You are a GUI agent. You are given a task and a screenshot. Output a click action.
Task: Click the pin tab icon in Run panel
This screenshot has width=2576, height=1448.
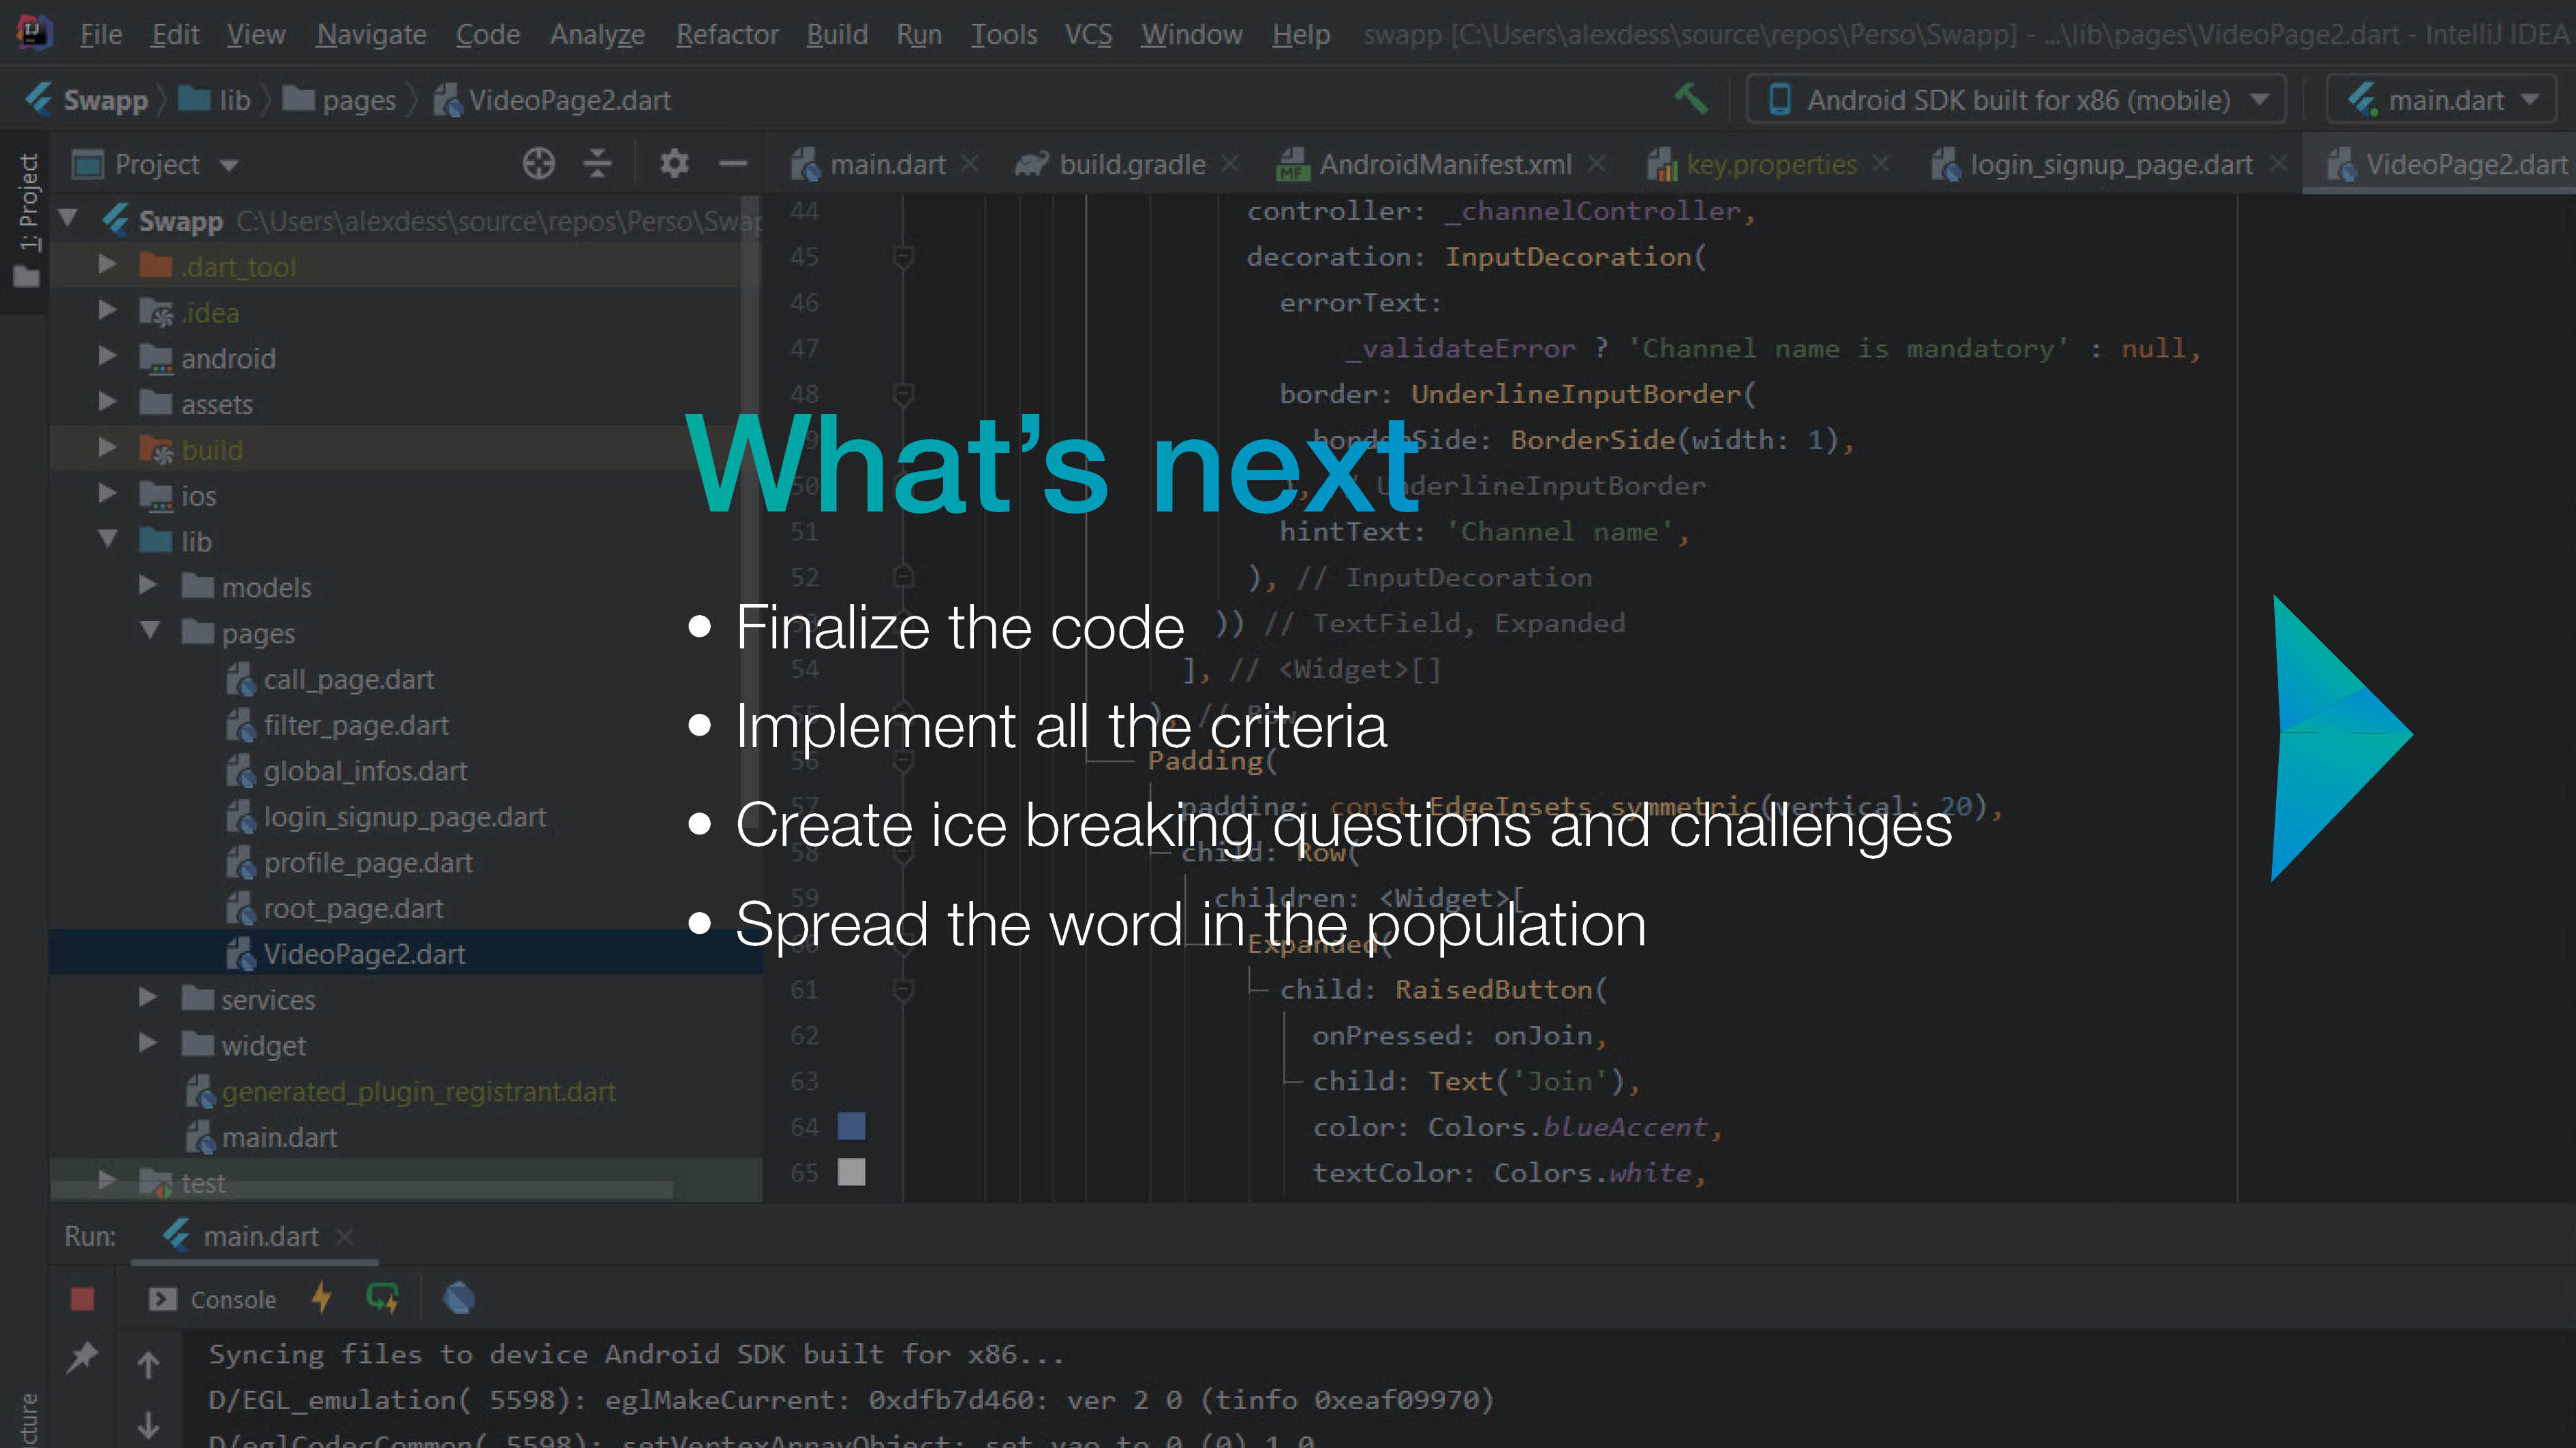click(x=82, y=1356)
